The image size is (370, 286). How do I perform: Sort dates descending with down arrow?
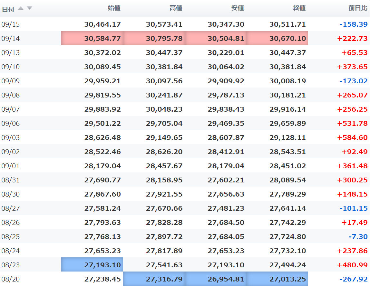click(30, 8)
